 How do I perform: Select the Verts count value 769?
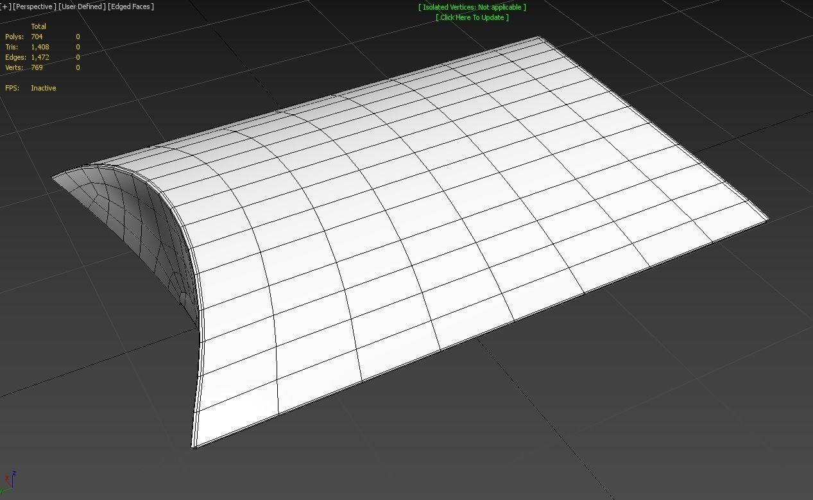(x=37, y=67)
